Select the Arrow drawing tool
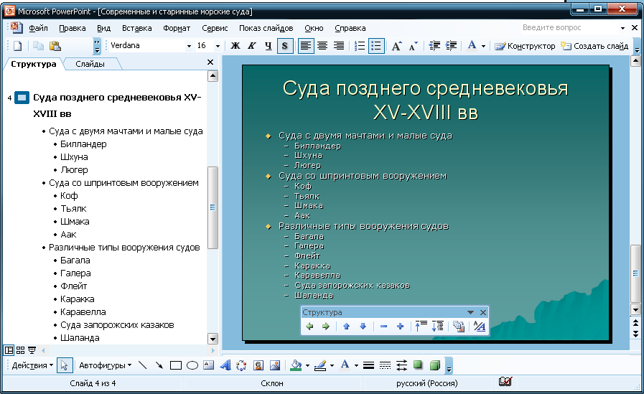The width and height of the screenshot is (644, 394). (x=159, y=365)
